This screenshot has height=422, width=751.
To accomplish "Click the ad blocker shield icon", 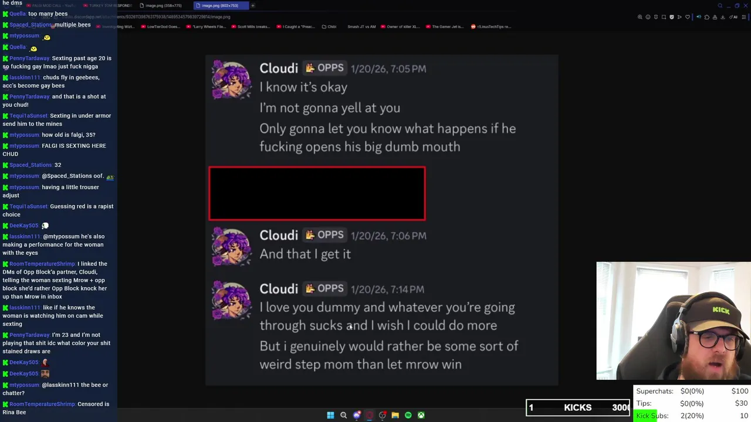I will (x=672, y=17).
